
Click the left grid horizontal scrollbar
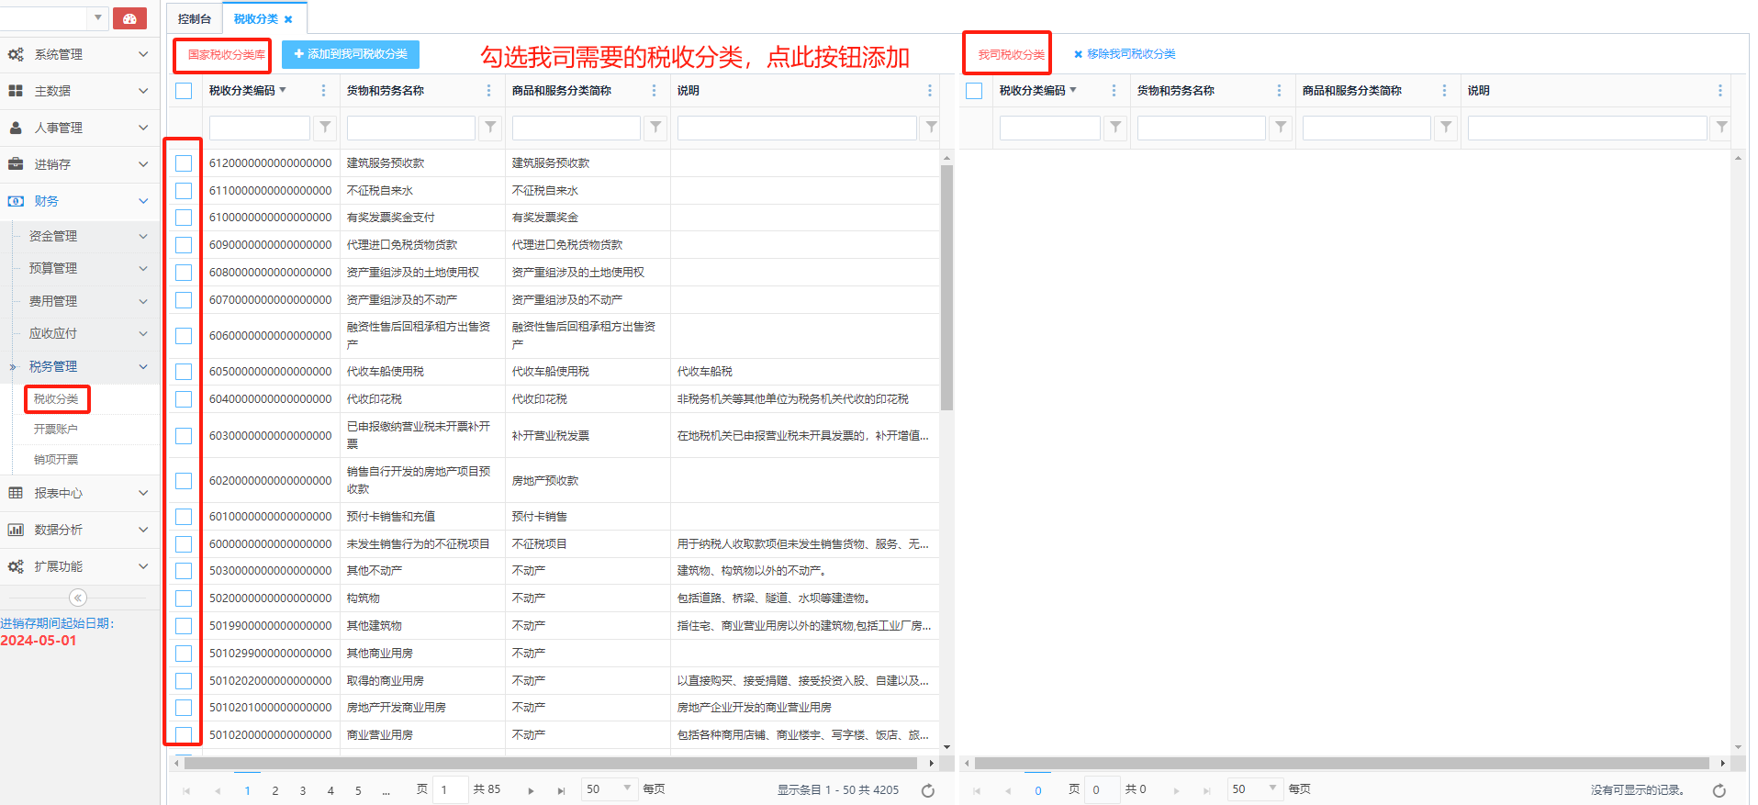click(x=551, y=763)
